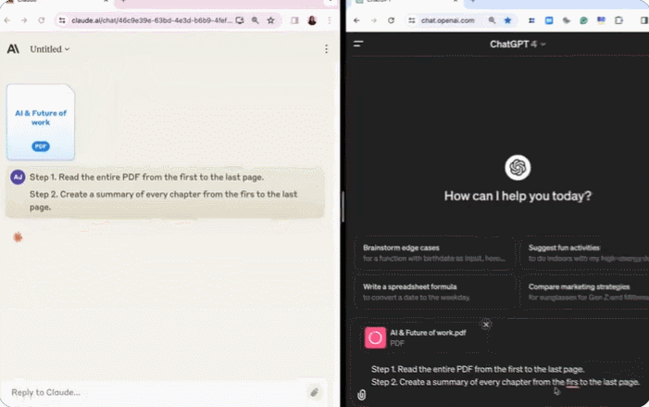The image size is (649, 407).
Task: Choose the Suggest fun activities suggestion
Action: tap(586, 253)
